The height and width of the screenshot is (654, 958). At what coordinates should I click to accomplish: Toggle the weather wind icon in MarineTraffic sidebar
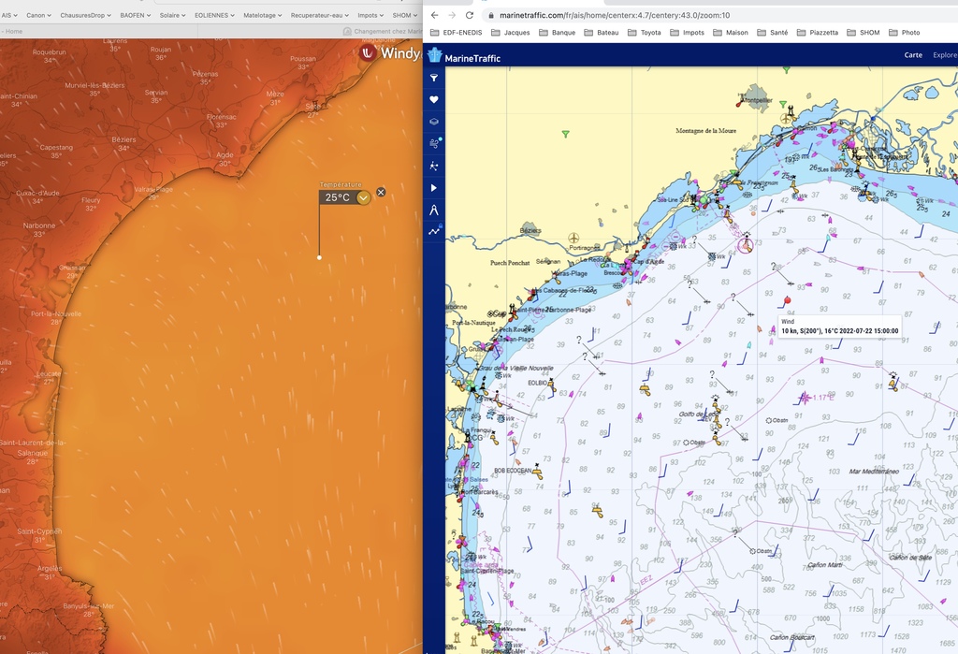434,144
